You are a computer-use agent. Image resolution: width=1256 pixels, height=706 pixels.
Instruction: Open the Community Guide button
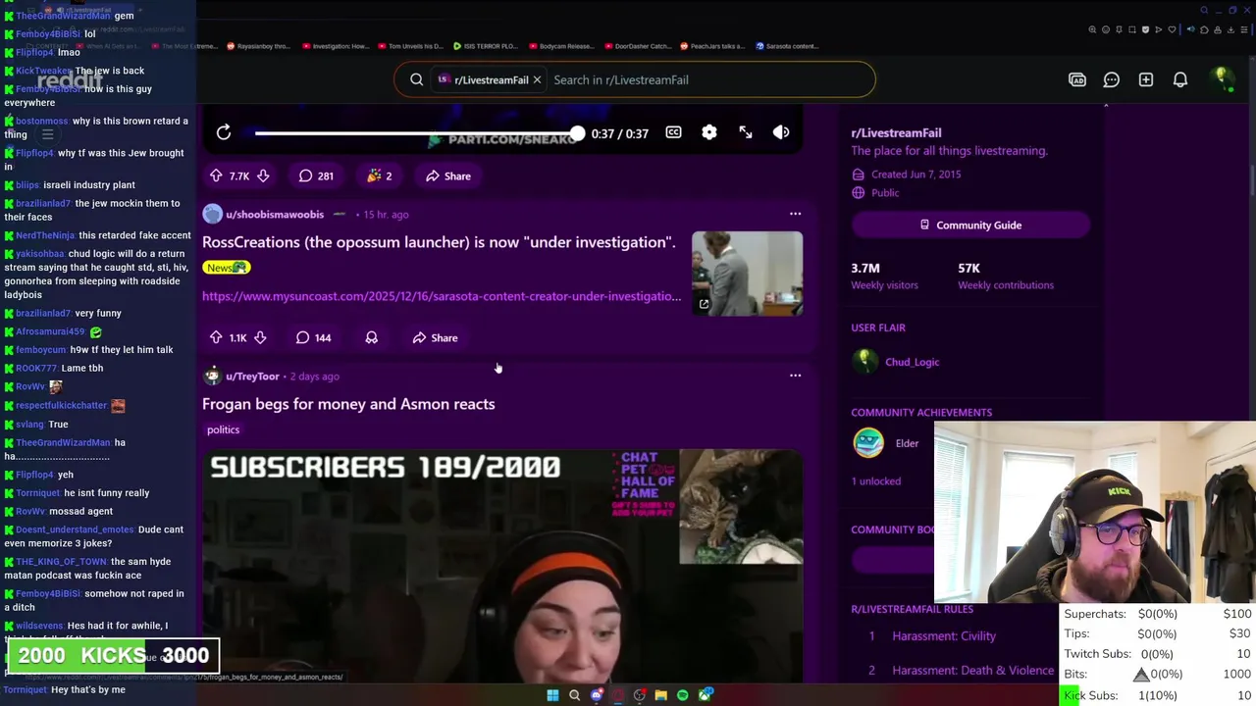970,225
